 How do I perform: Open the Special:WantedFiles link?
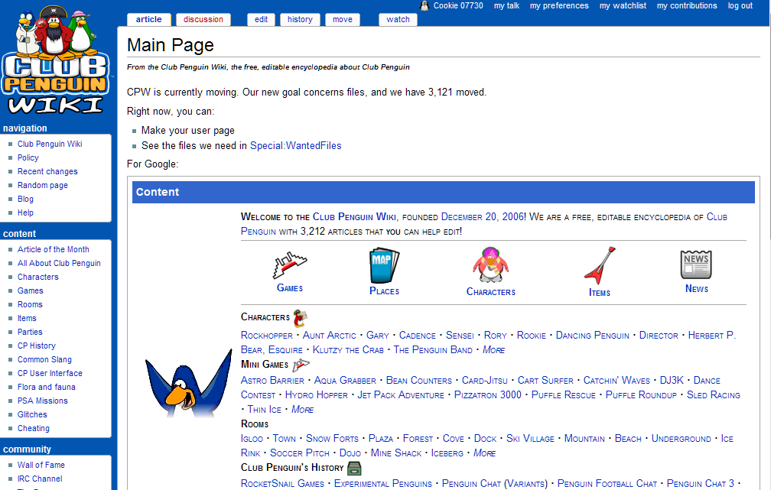point(295,145)
